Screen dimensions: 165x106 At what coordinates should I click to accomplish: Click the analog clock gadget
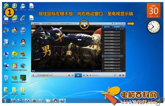pos(154,27)
